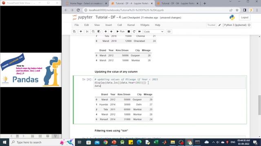
Task: Click the browser address bar
Action: [157, 10]
